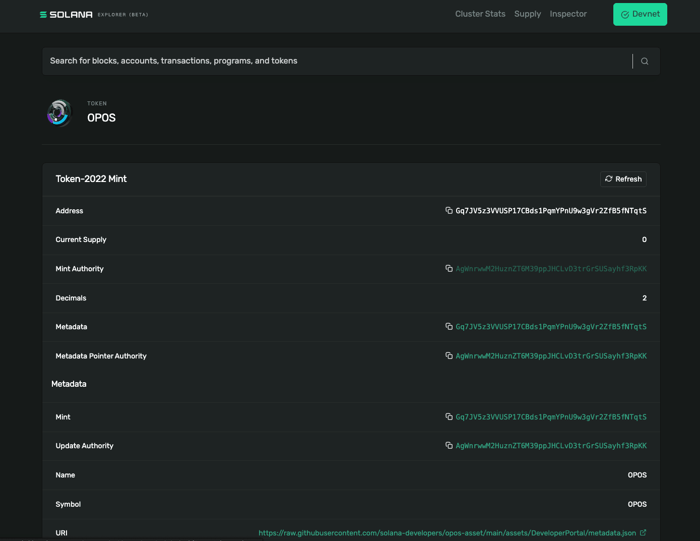The image size is (700, 541).
Task: Click the OPOS token logo image
Action: point(59,112)
